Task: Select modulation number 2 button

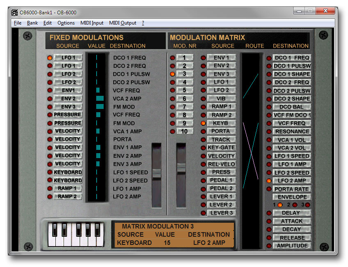Action: tap(185, 66)
